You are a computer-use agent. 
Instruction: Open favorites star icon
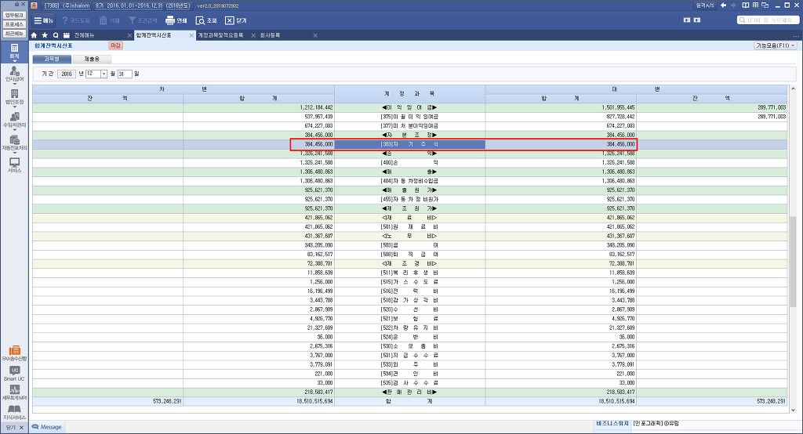click(x=45, y=35)
